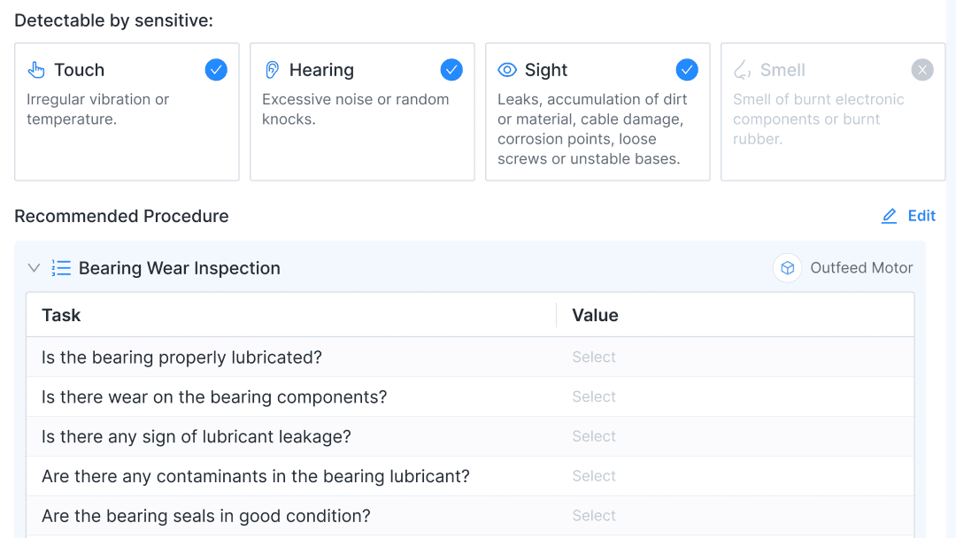Collapse the Bearing Wear Inspection section
The height and width of the screenshot is (538, 956).
[x=35, y=268]
